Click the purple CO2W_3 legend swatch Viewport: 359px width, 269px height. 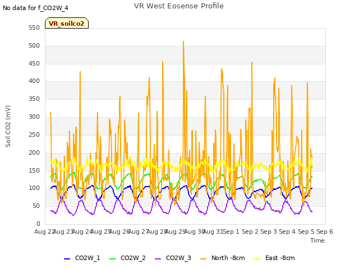click(158, 259)
